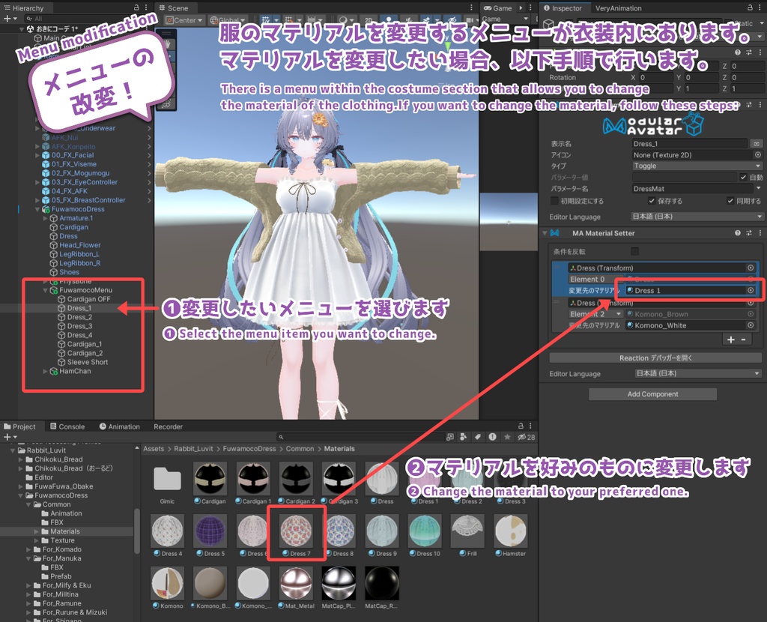The height and width of the screenshot is (622, 767).
Task: Select Cardigan OFF in Hierarchy
Action: pyautogui.click(x=88, y=299)
